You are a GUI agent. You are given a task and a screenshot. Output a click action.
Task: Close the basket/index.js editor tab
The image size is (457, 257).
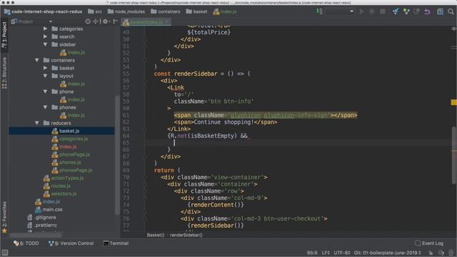coord(166,22)
